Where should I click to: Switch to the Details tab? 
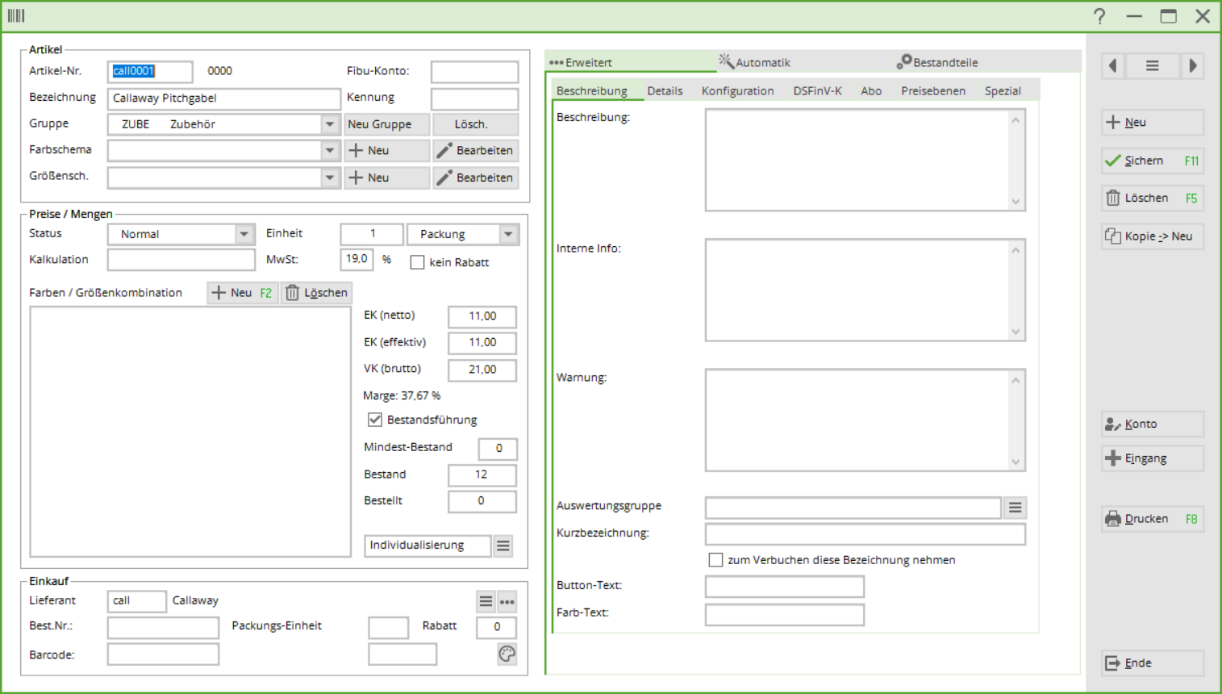[665, 91]
